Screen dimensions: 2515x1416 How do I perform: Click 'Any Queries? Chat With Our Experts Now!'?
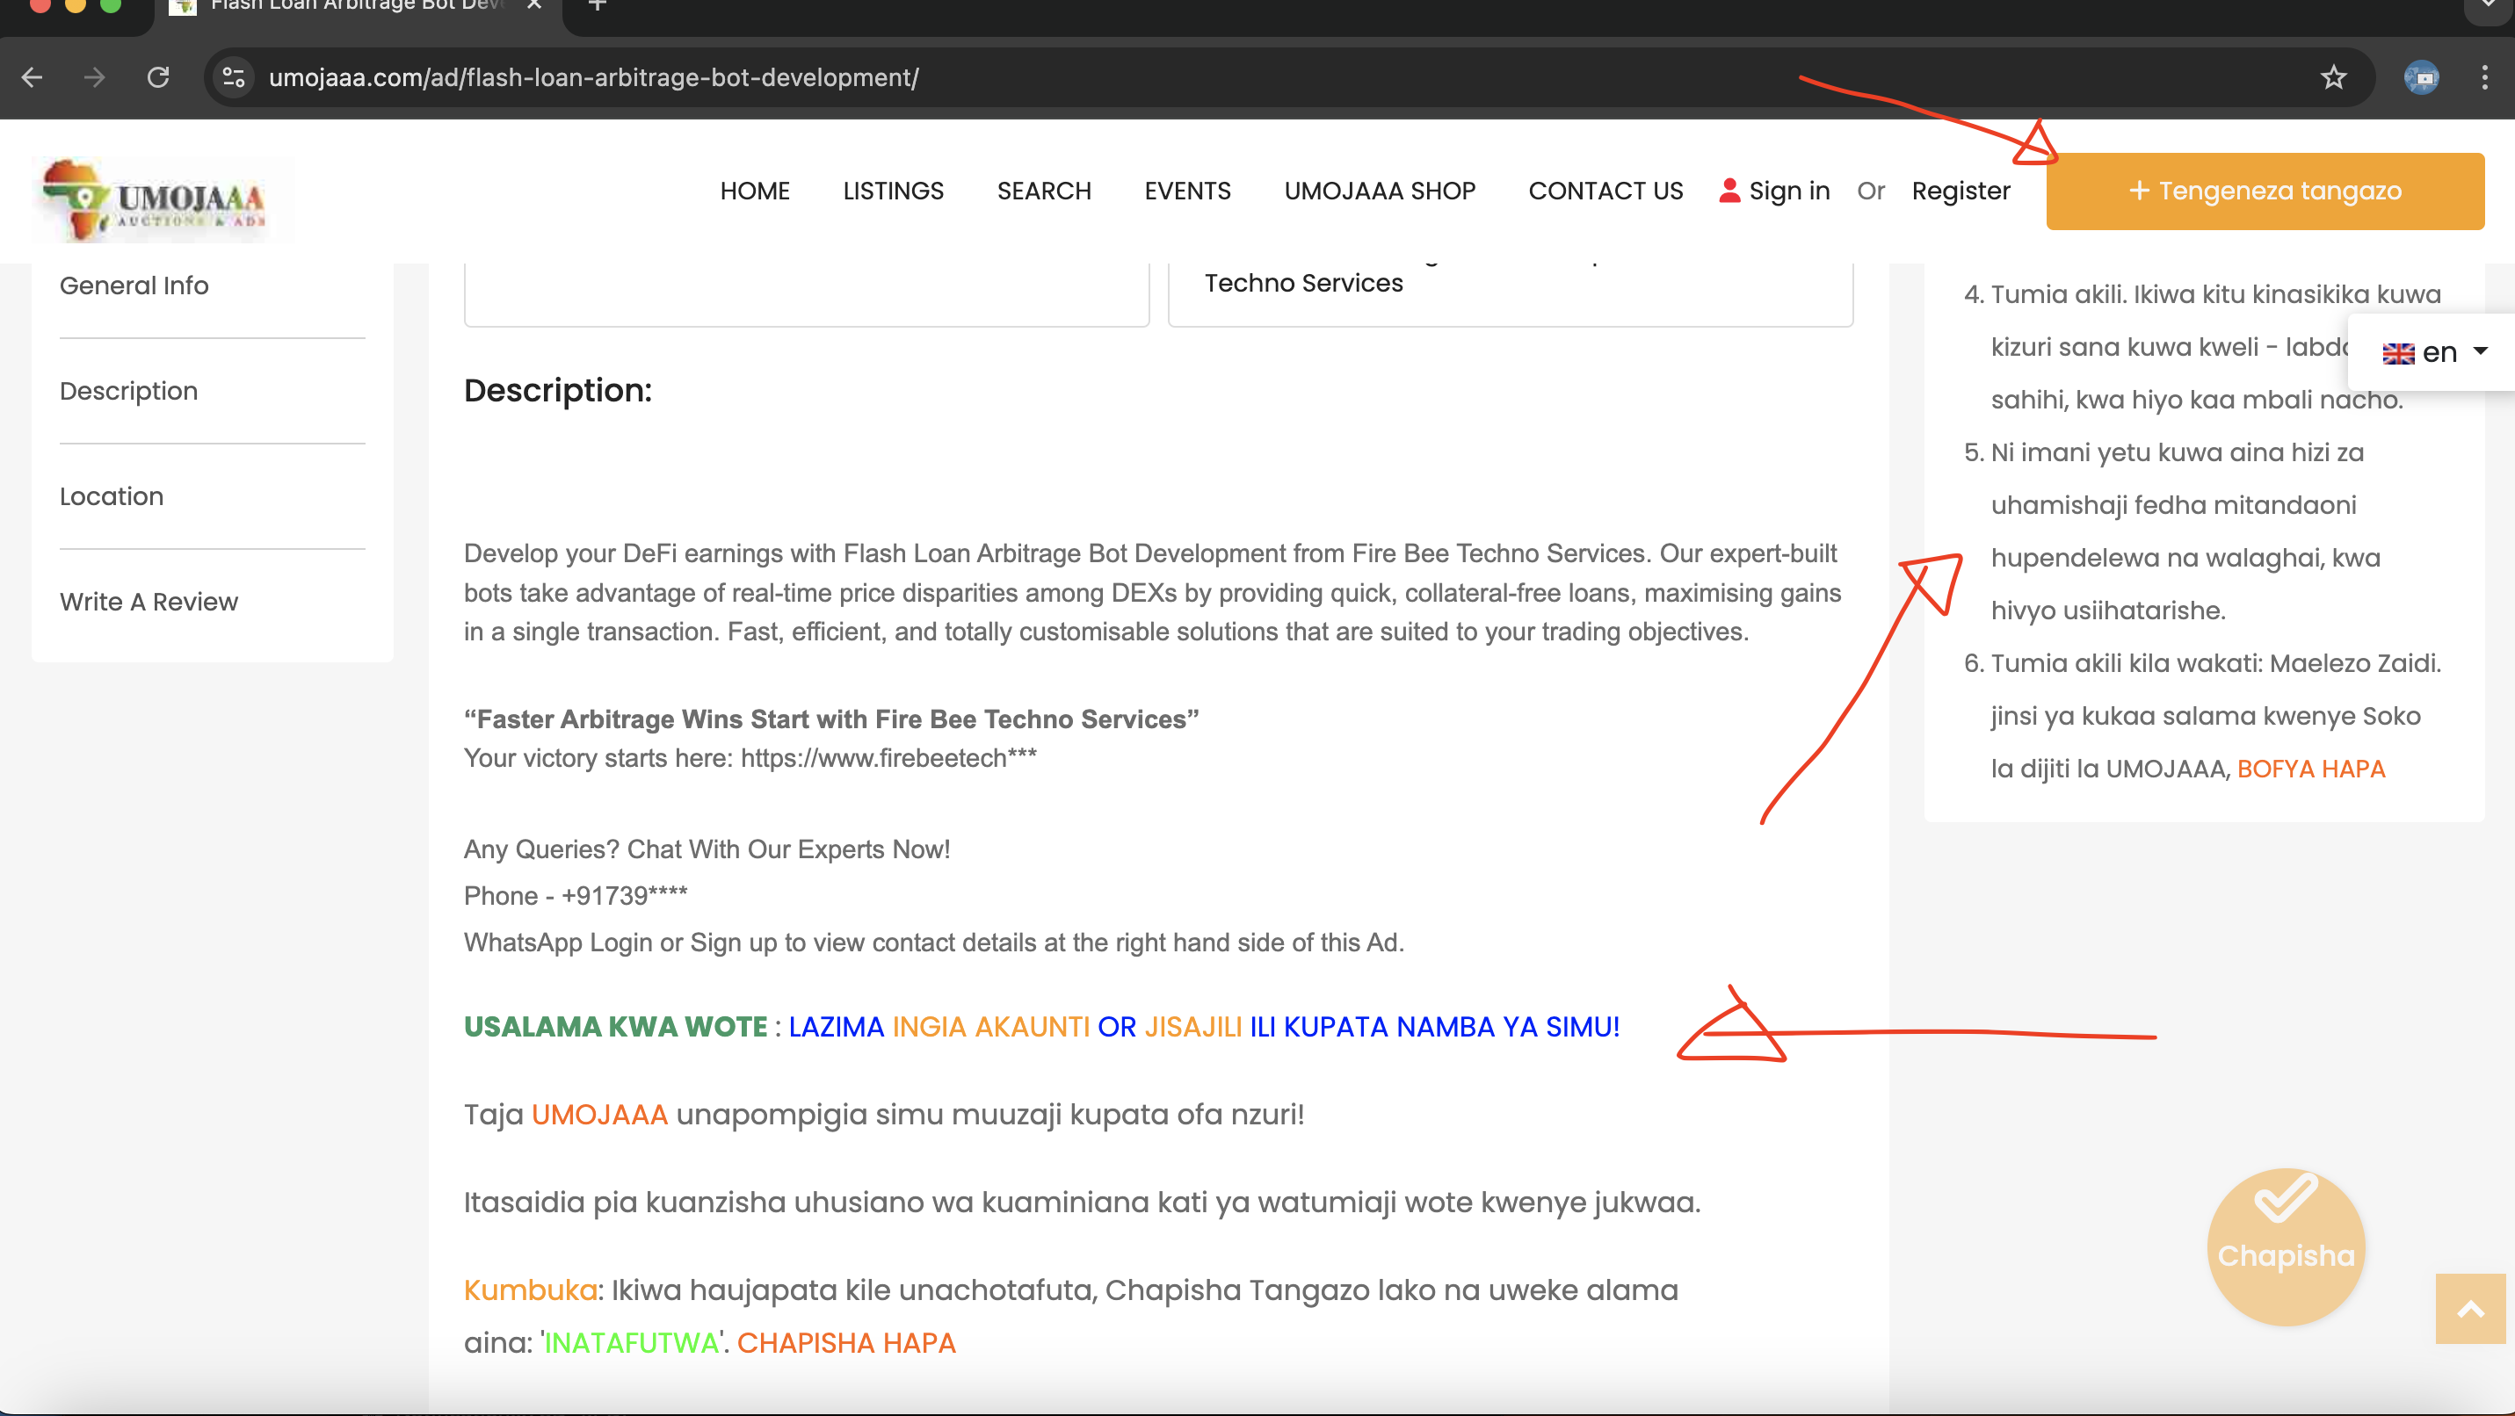(x=707, y=849)
